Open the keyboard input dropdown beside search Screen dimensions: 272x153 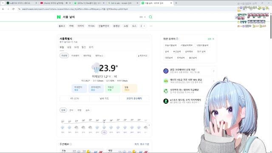click(x=142, y=17)
